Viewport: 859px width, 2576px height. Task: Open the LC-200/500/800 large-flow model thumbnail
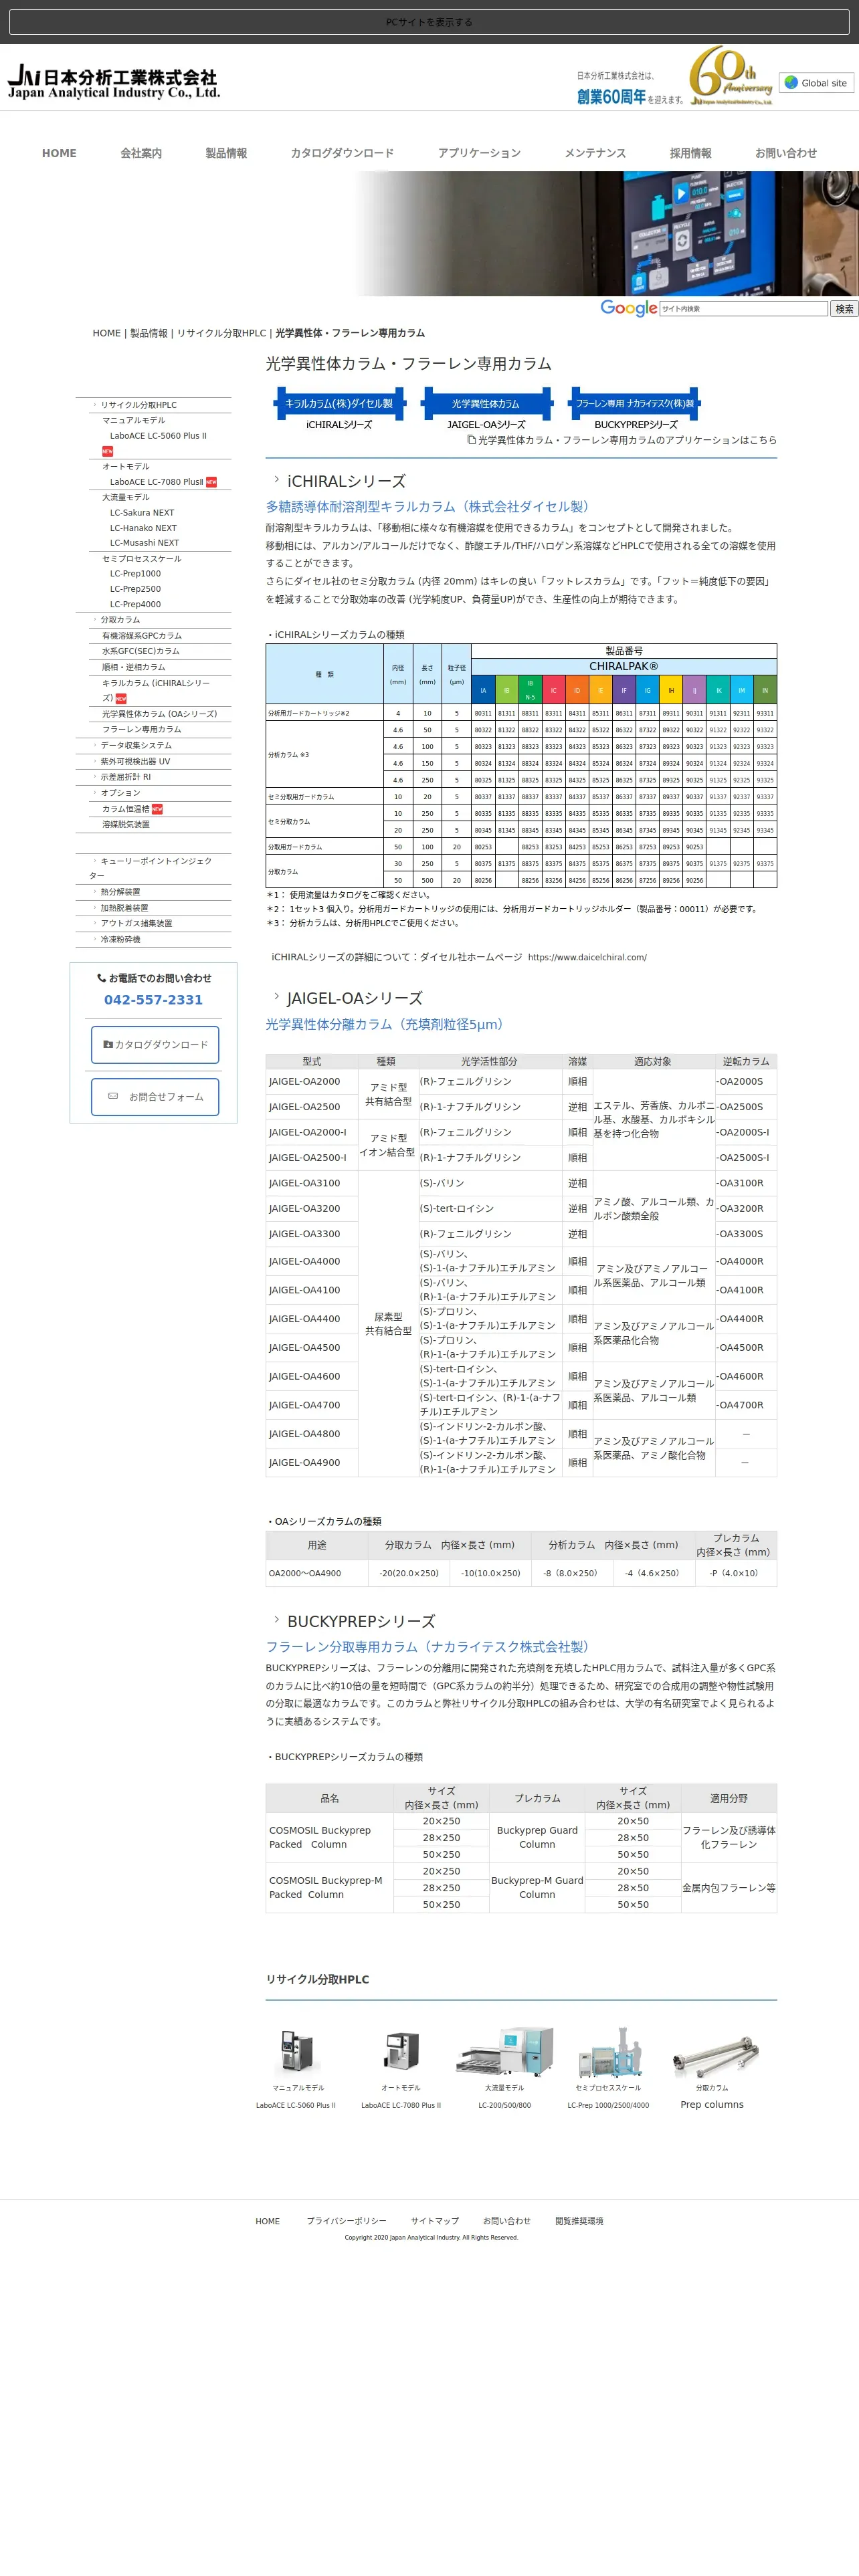pos(505,2053)
